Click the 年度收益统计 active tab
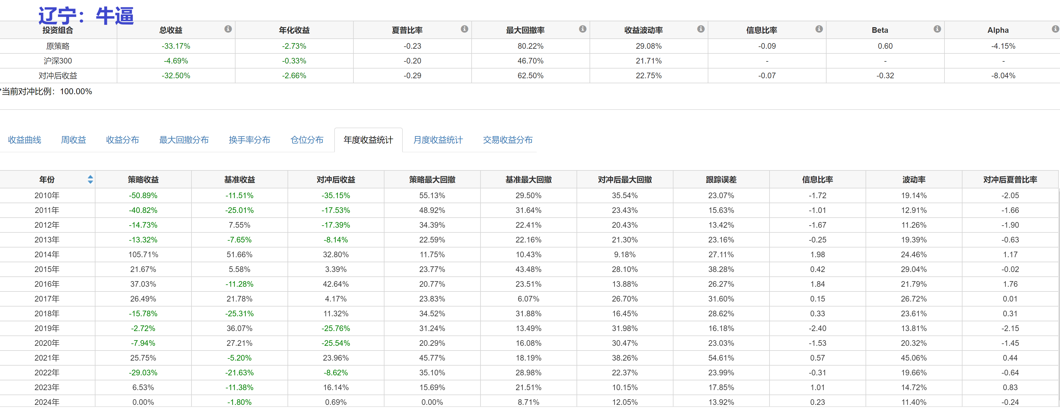This screenshot has height=409, width=1060. point(368,140)
